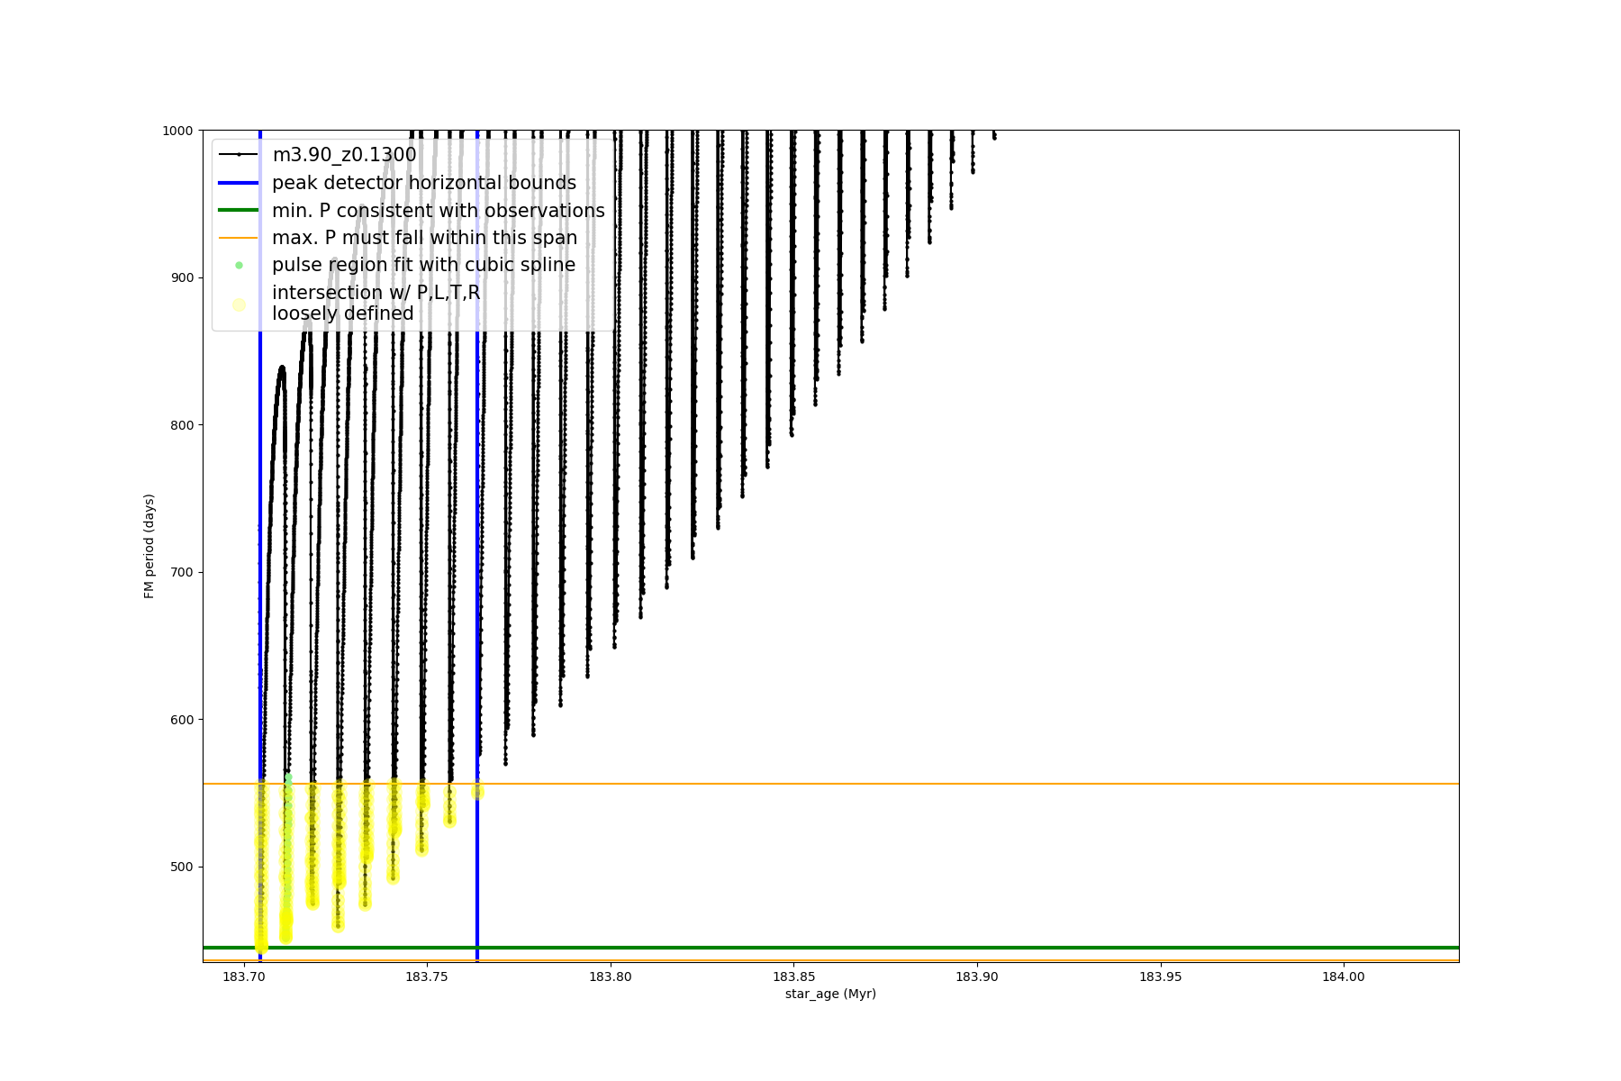Click the 'FM period (days)' y-axis label
Viewport: 1621px width, 1081px height.
tap(149, 546)
